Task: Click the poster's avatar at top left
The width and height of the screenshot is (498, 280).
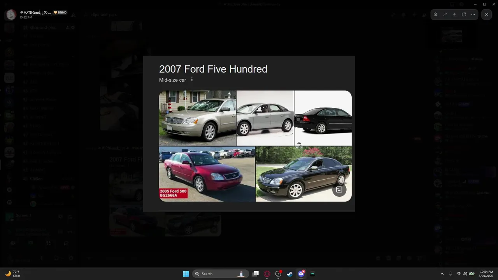Action: coord(11,14)
